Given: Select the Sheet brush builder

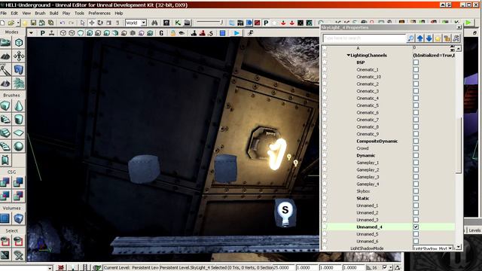Looking at the screenshot, I should 19,133.
